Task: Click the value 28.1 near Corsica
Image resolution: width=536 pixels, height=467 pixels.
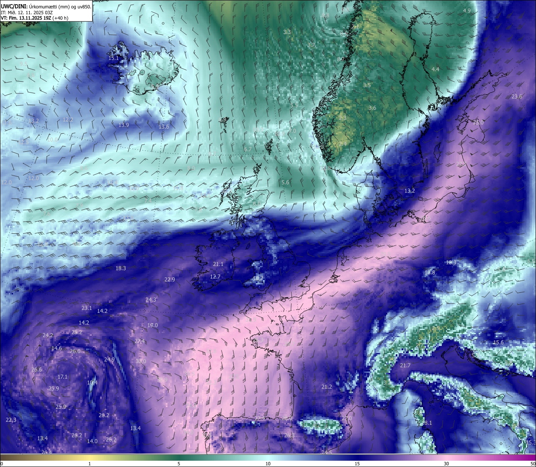Action: [427, 423]
